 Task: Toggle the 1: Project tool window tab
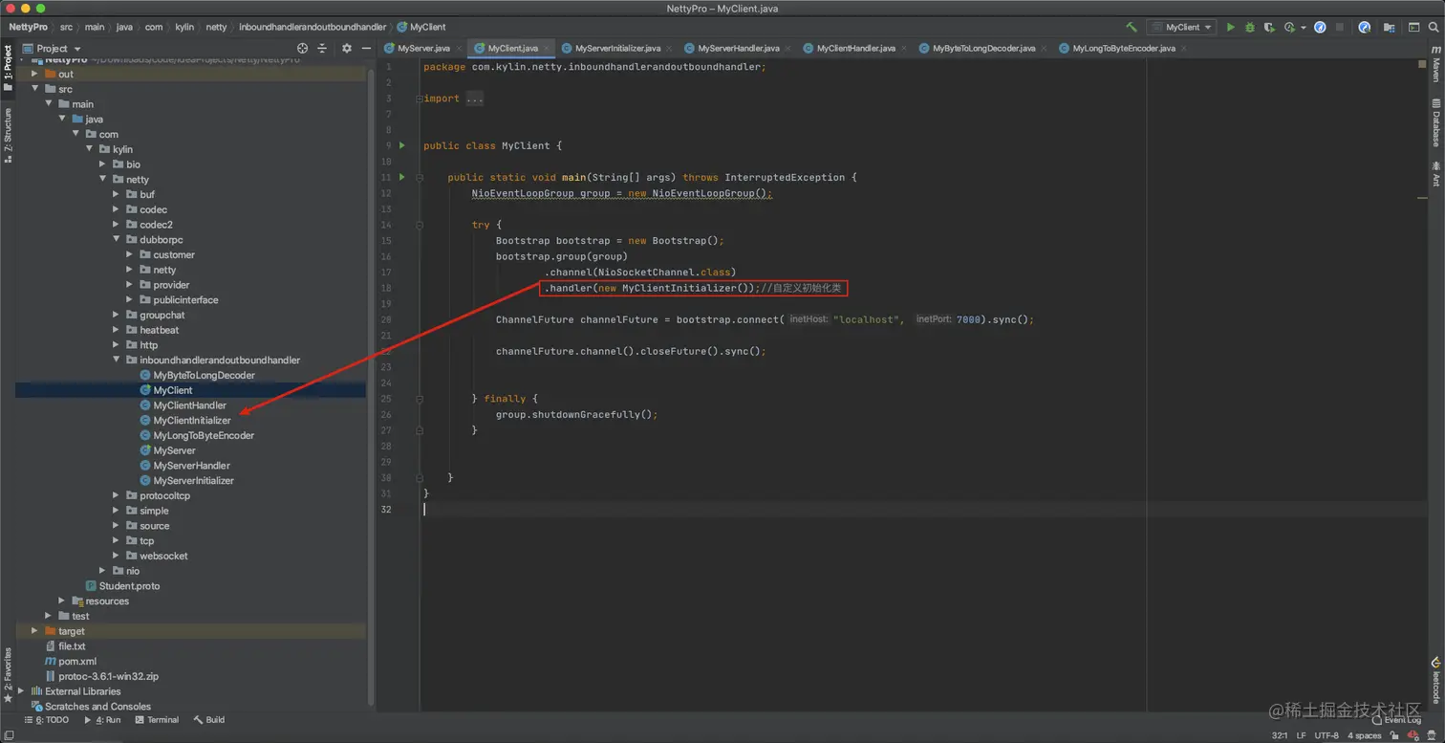coord(8,67)
